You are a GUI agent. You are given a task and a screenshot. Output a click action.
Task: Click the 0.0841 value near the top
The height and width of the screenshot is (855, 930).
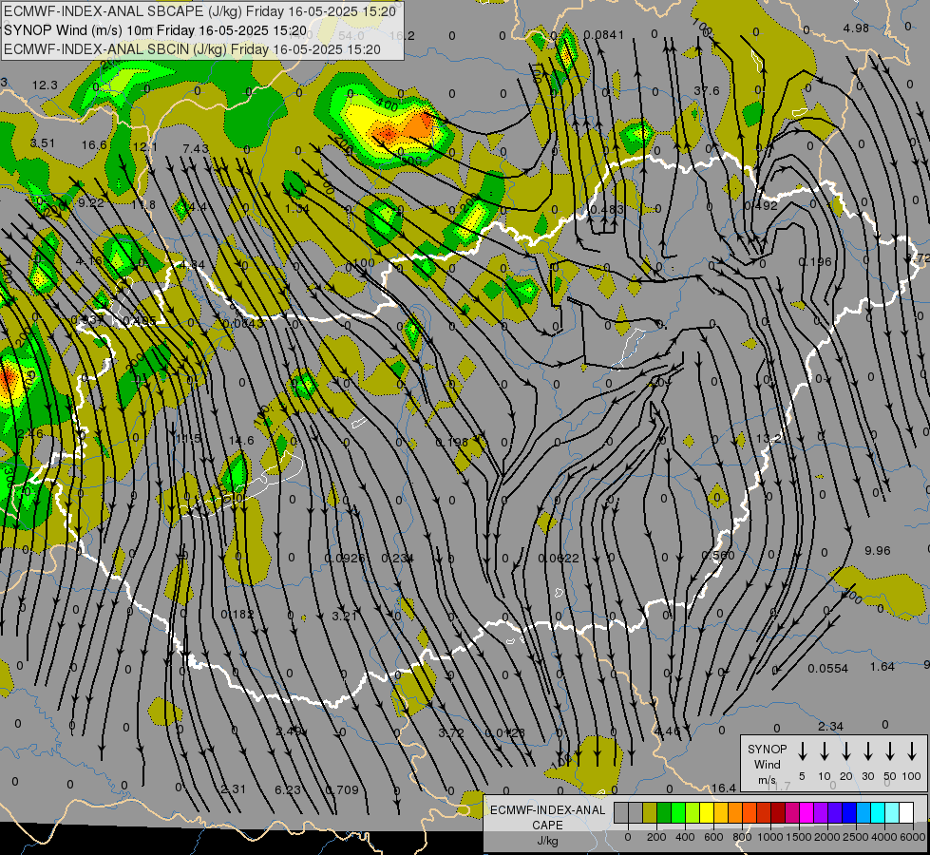604,35
